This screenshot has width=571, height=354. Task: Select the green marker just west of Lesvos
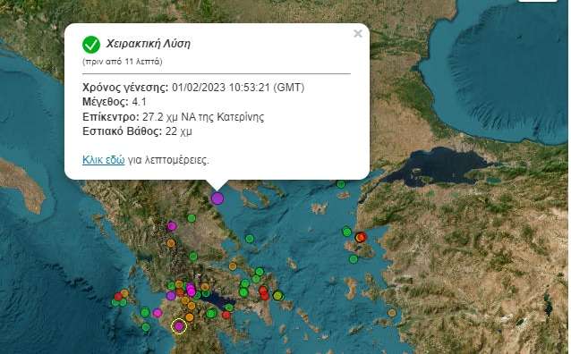(x=346, y=232)
